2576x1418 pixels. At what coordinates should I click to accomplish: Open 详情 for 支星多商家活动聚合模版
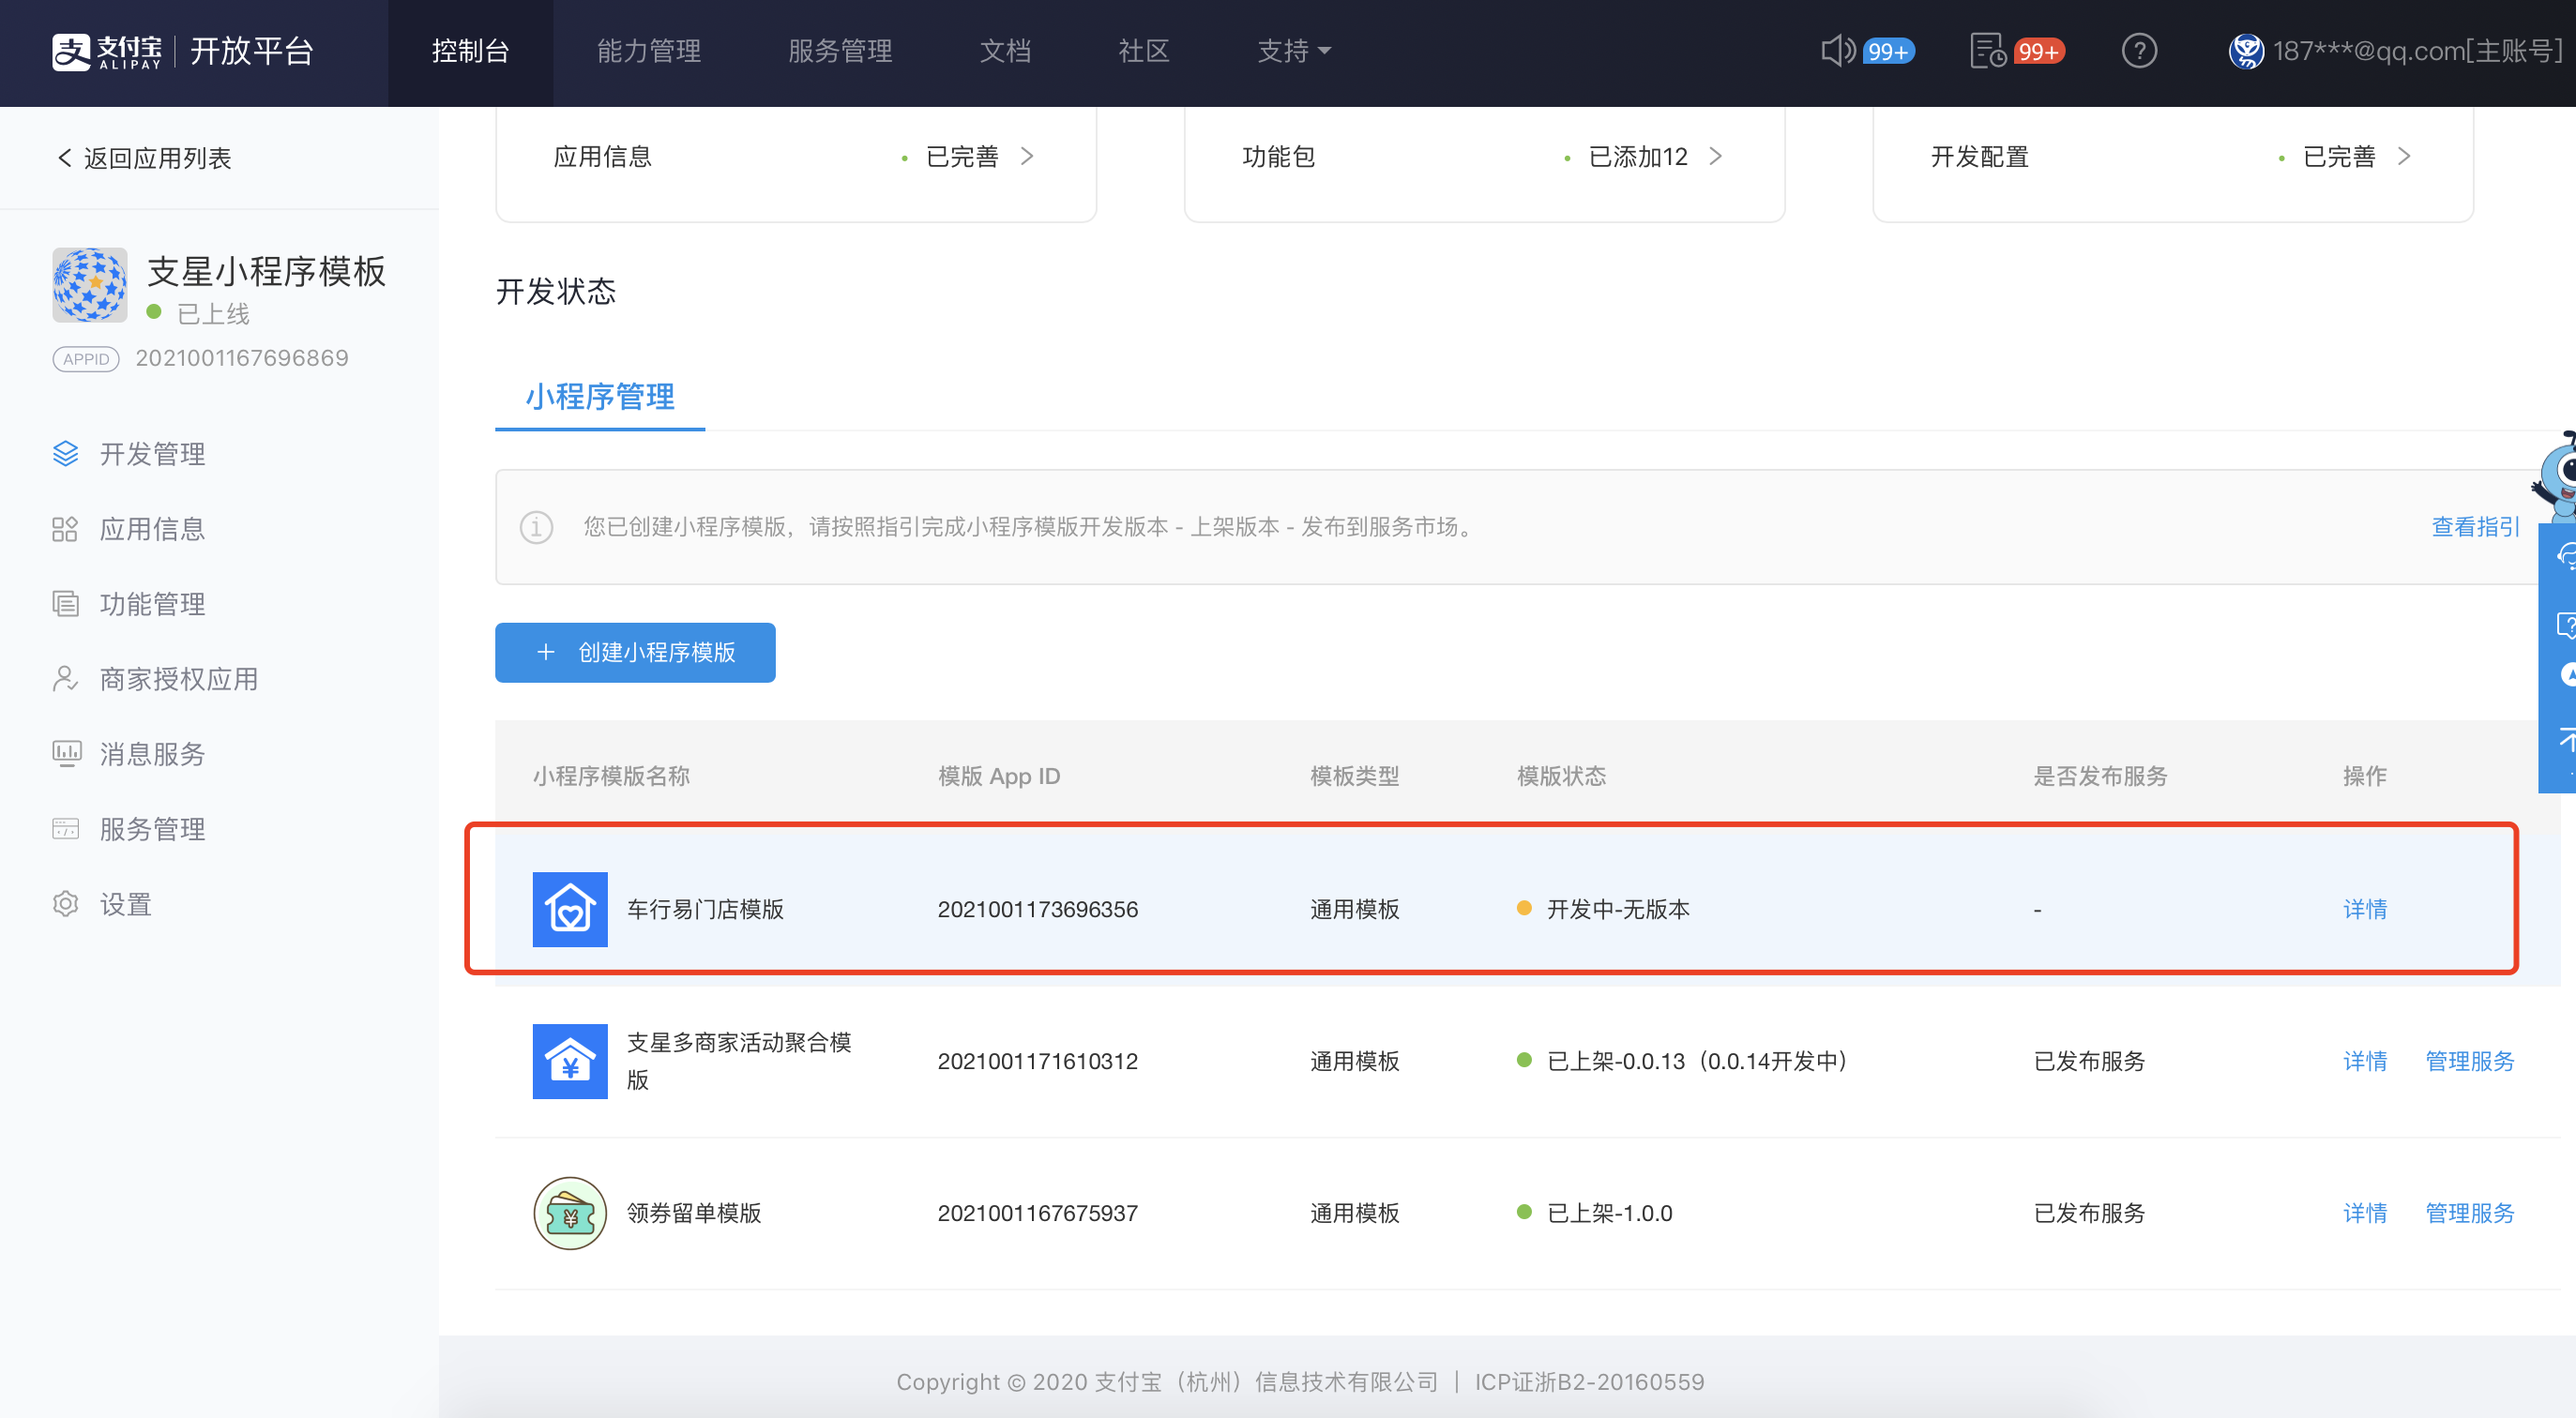coord(2365,1061)
